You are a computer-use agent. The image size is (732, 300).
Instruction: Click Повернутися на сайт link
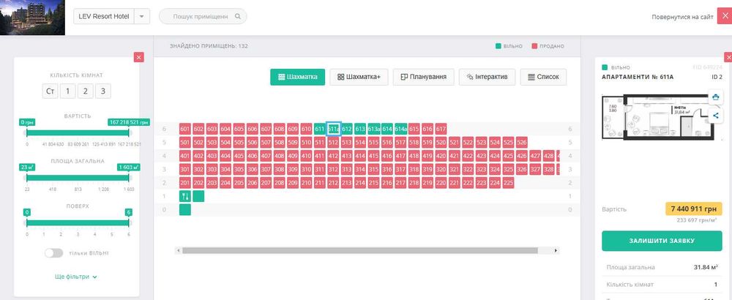tap(682, 17)
